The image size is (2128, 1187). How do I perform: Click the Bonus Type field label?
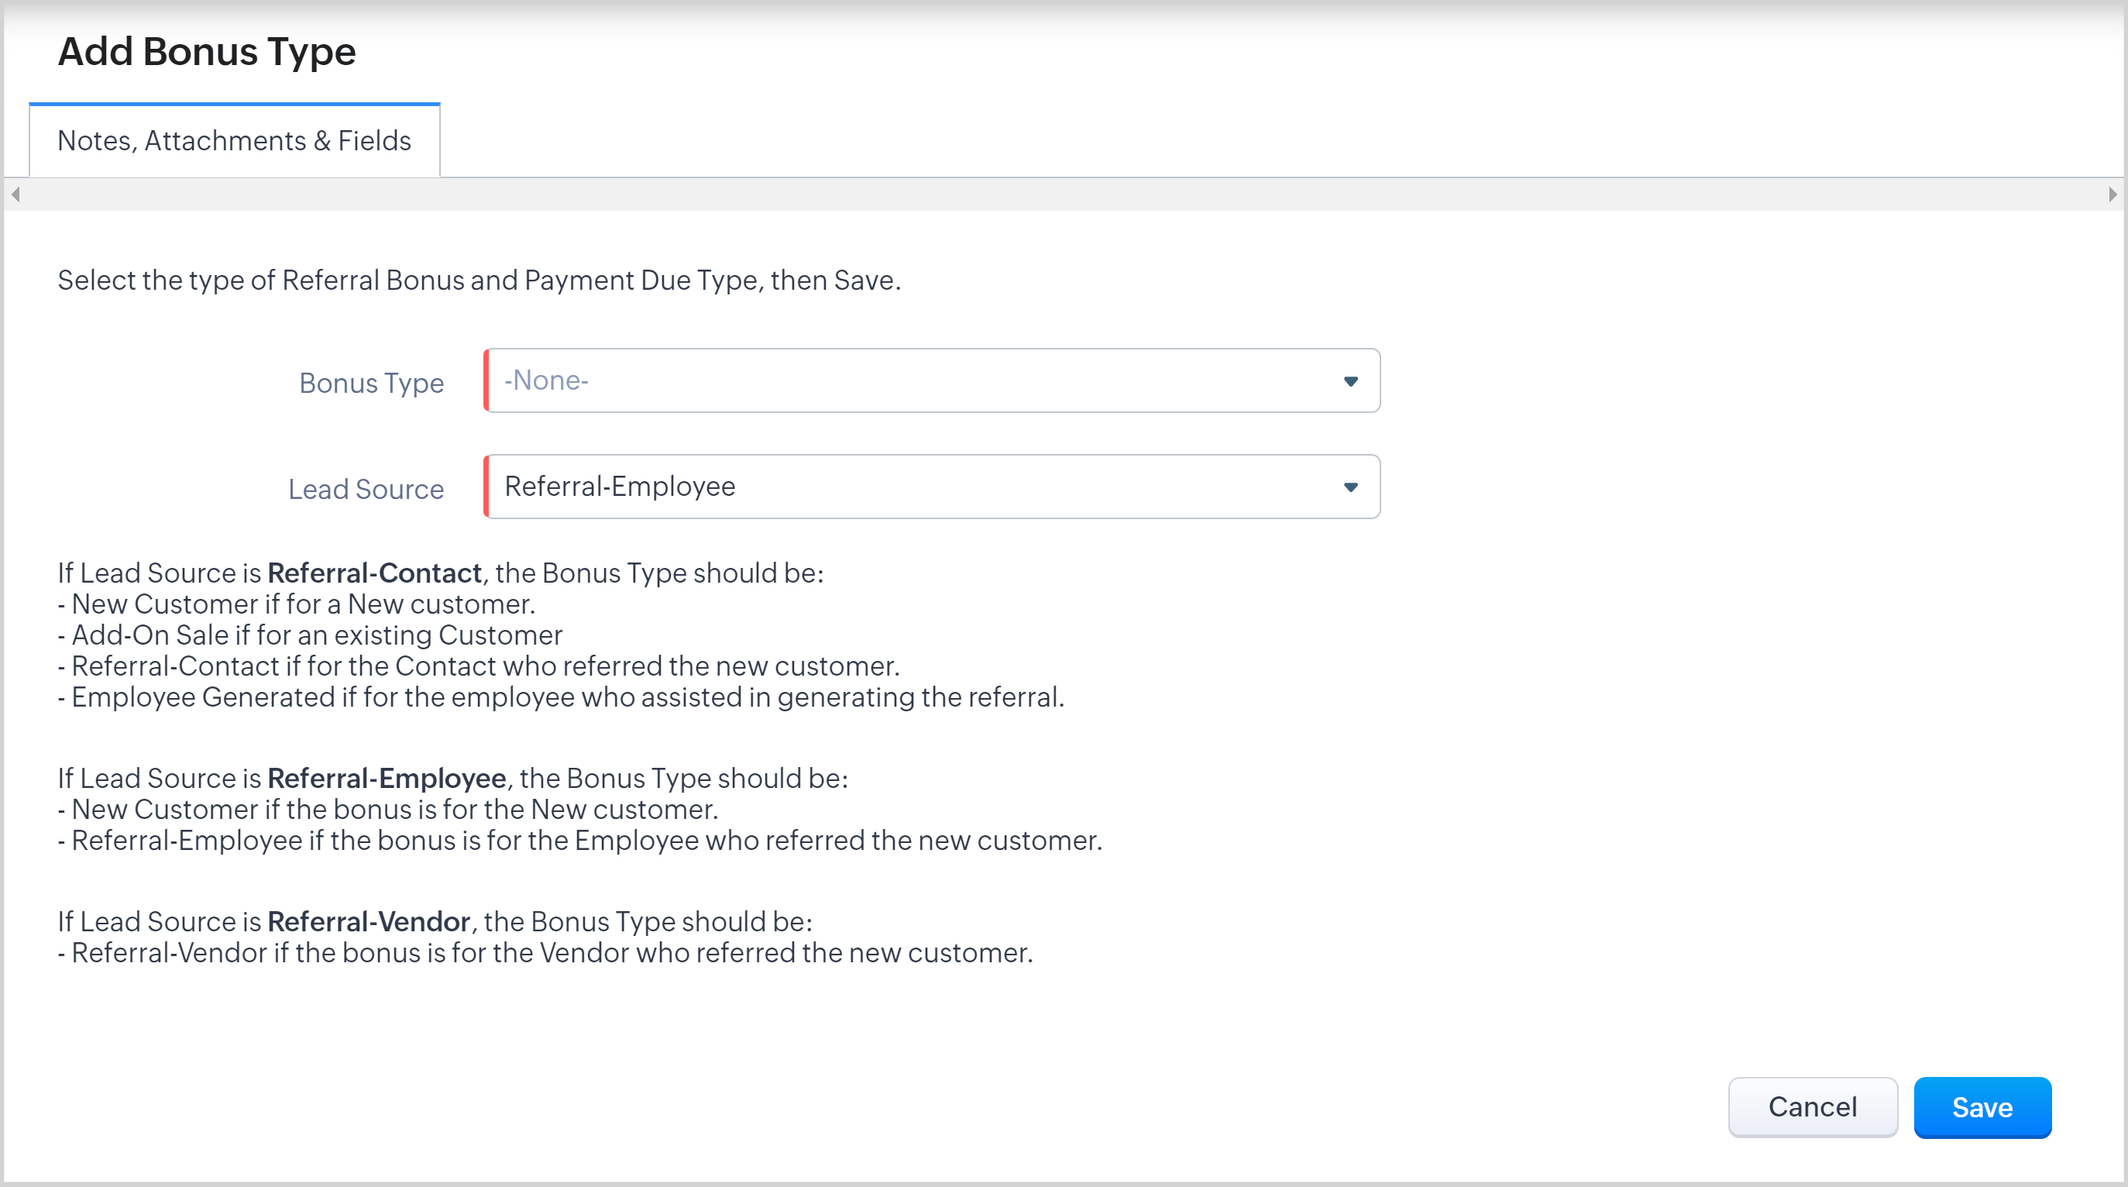[x=371, y=384]
